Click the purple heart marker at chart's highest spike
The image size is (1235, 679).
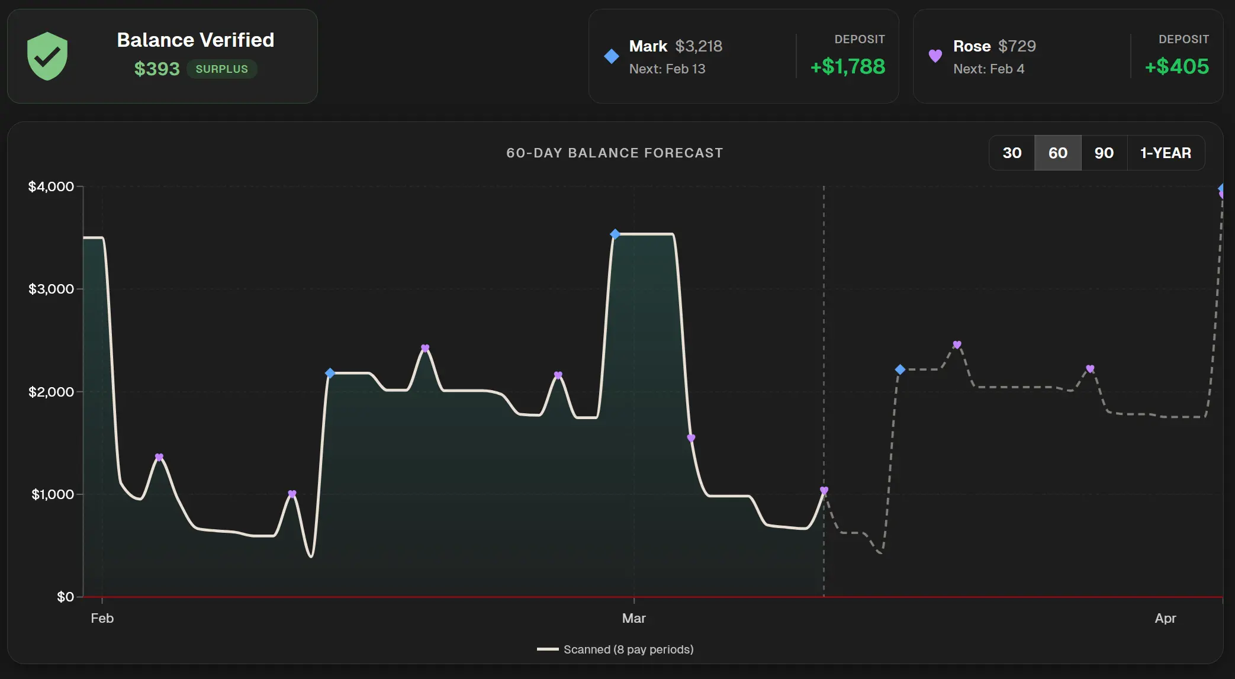point(425,347)
